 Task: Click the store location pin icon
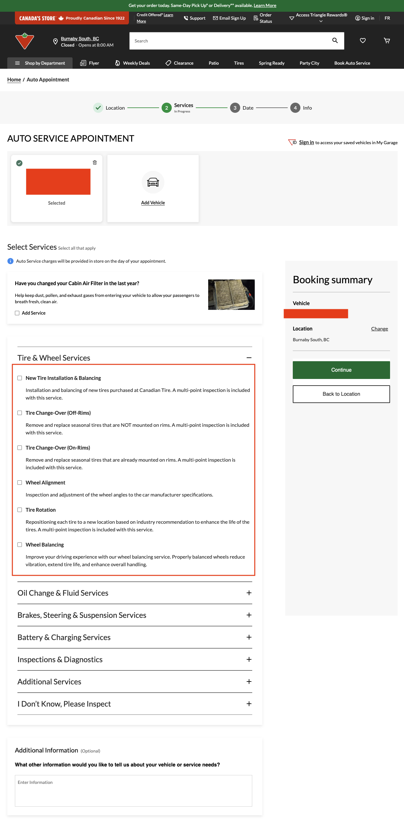point(55,42)
